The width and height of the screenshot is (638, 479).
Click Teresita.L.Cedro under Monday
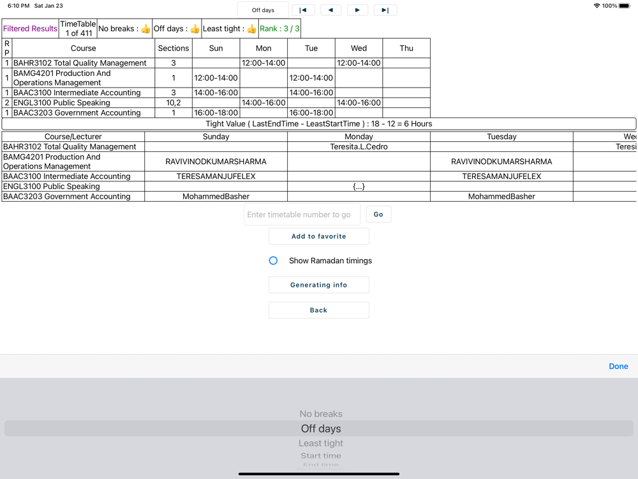[359, 147]
